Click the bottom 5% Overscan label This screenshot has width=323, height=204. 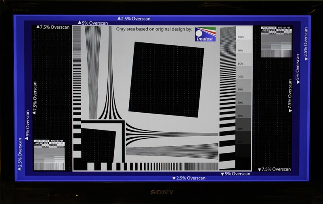pos(235,174)
